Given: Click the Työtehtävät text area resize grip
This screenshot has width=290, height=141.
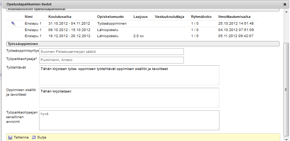Looking at the screenshot, I should (x=218, y=84).
